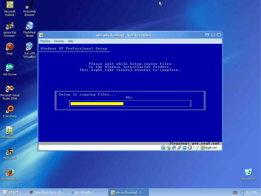Click the CD/DVD drive status icon
Screen dimensions: 261x196
(168, 148)
